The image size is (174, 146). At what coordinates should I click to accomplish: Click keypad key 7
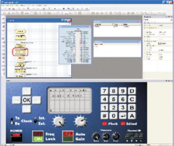coord(104,91)
